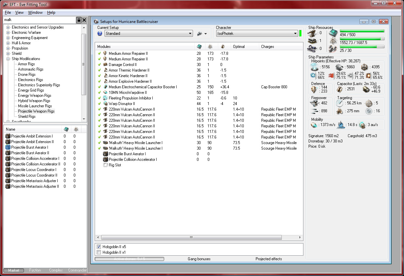The image size is (404, 276).
Task: Click the CPU usage icon in Ship Resources
Action: point(333,33)
